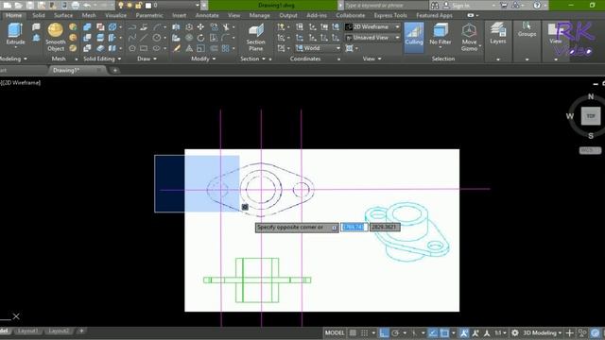Switch to the Solid ribbon tab
Screen dimensions: 605x340
click(38, 15)
